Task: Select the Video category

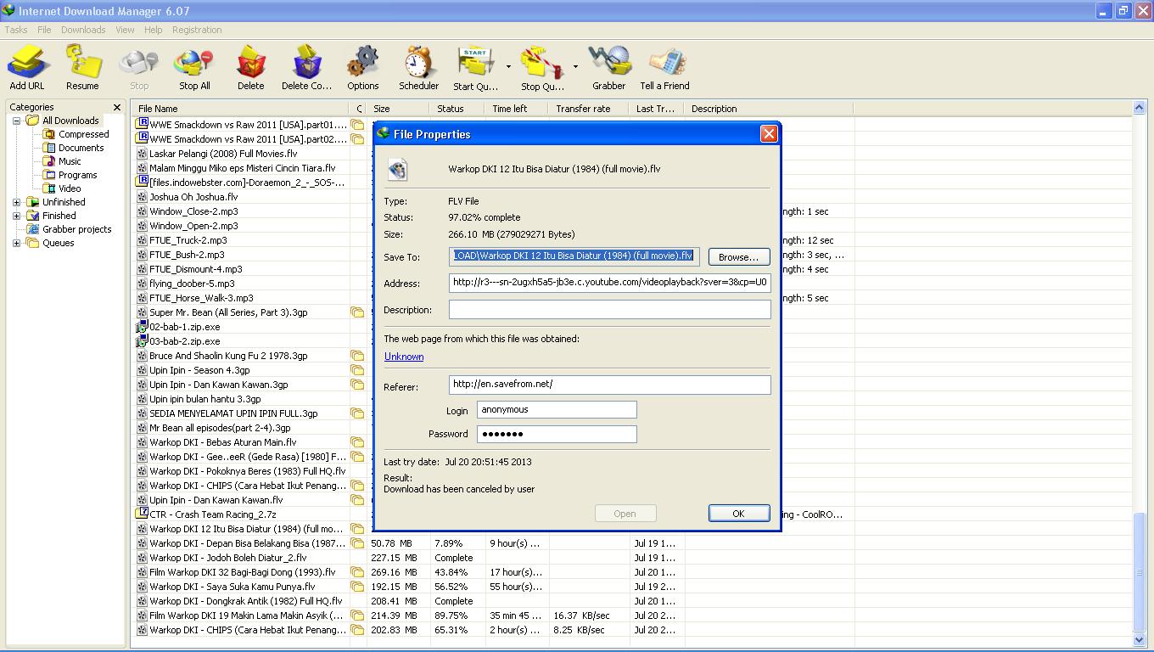Action: pyautogui.click(x=70, y=188)
